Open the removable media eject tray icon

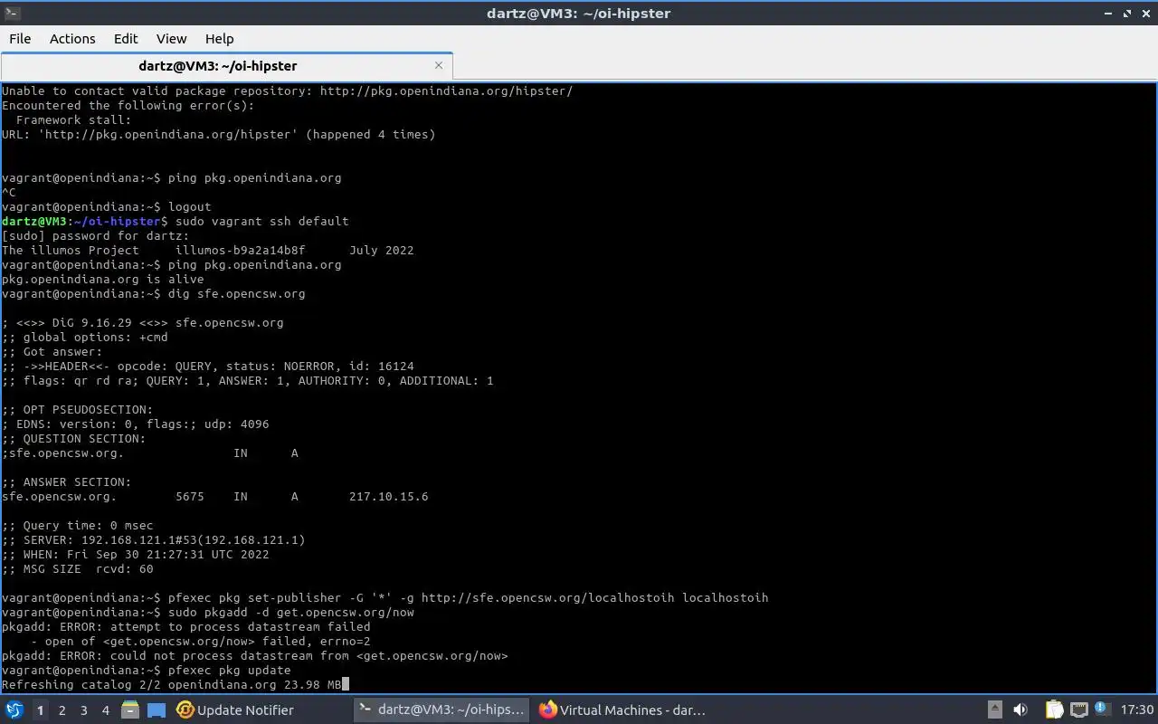(x=994, y=710)
